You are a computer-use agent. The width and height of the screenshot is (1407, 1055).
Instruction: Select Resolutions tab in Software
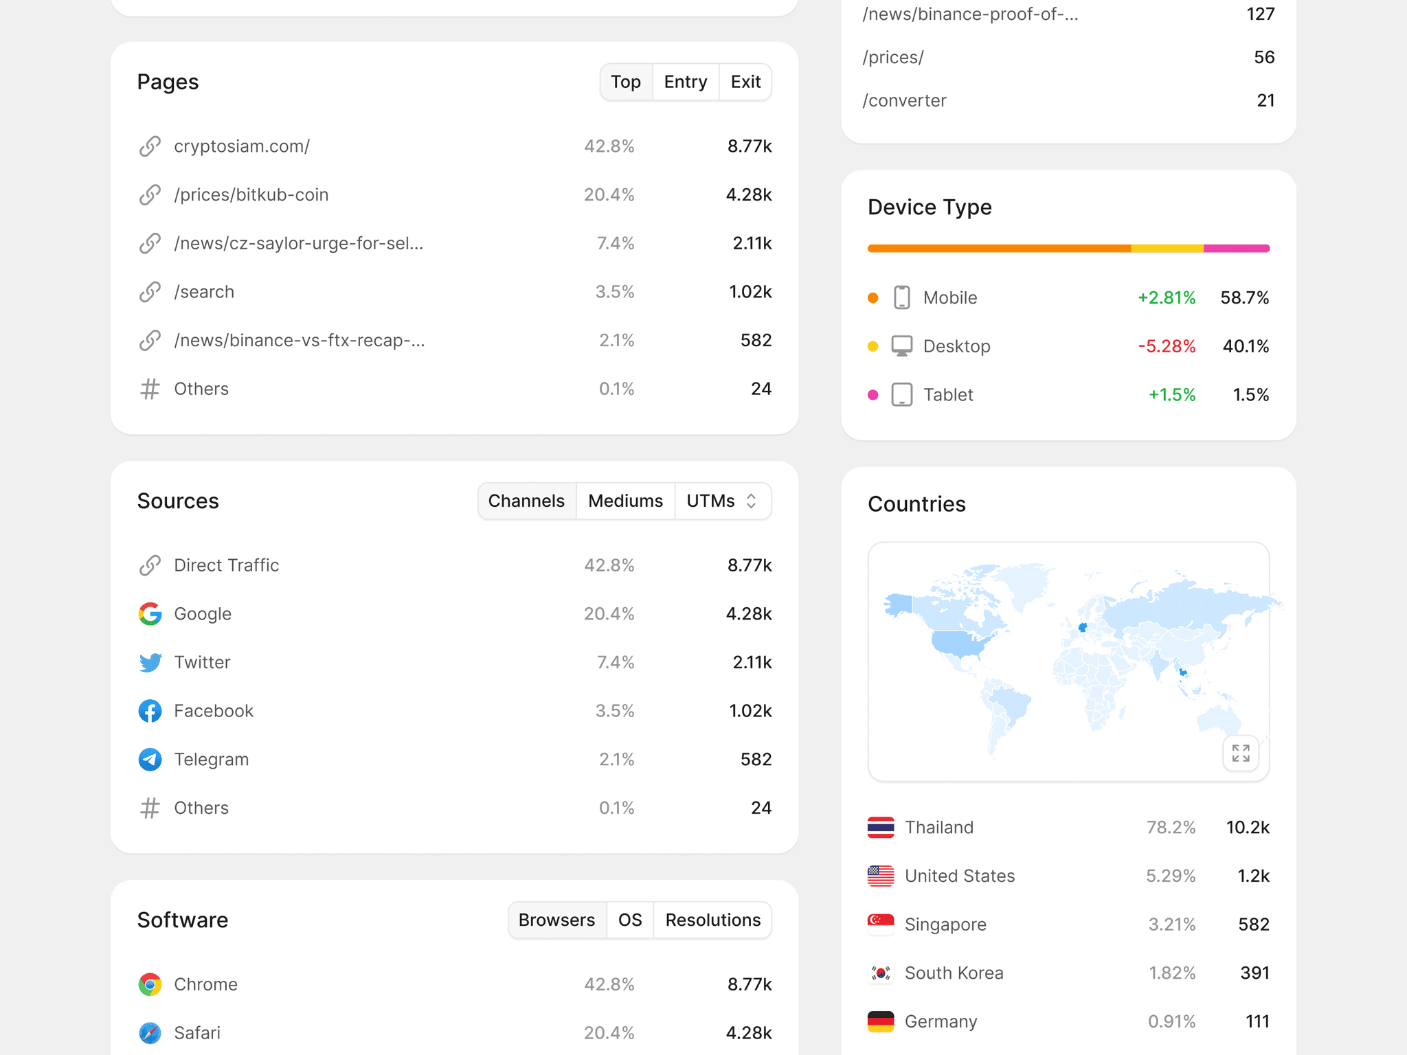(712, 920)
